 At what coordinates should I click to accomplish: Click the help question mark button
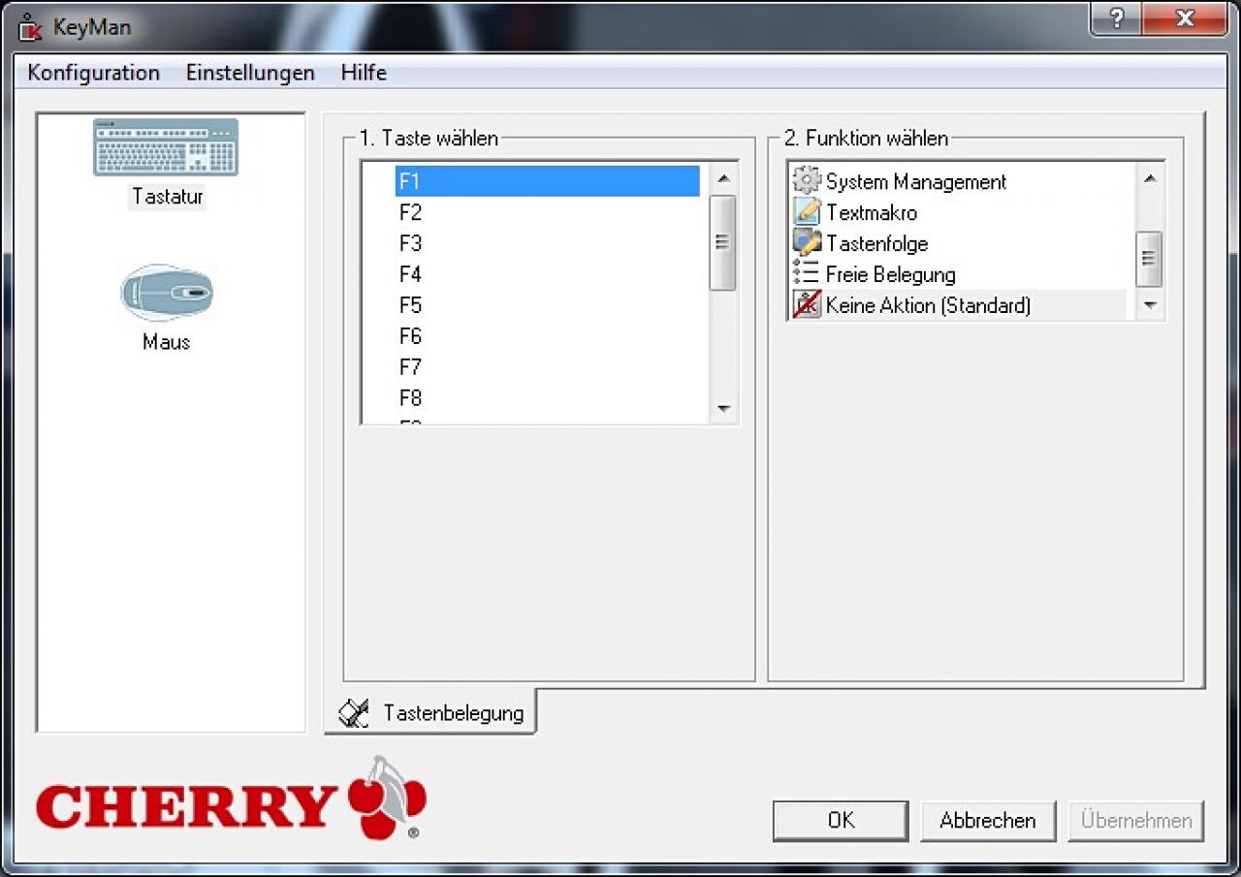[x=1115, y=18]
